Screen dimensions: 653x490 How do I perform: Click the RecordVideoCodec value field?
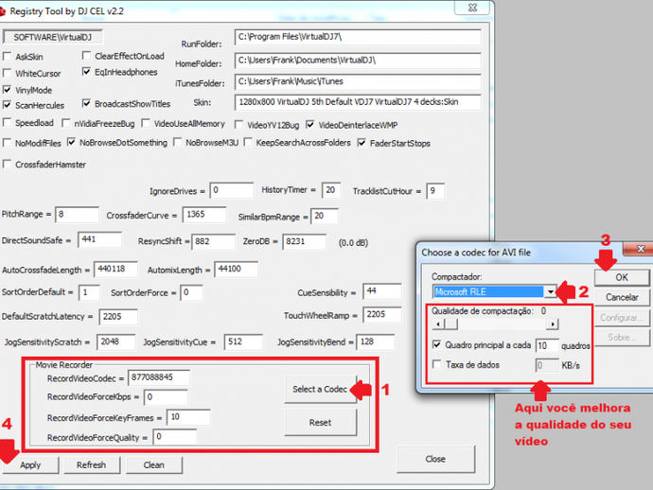point(159,377)
